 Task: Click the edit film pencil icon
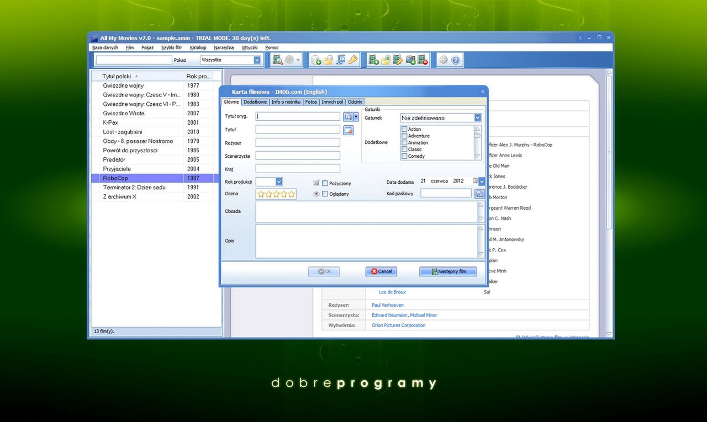pos(398,60)
